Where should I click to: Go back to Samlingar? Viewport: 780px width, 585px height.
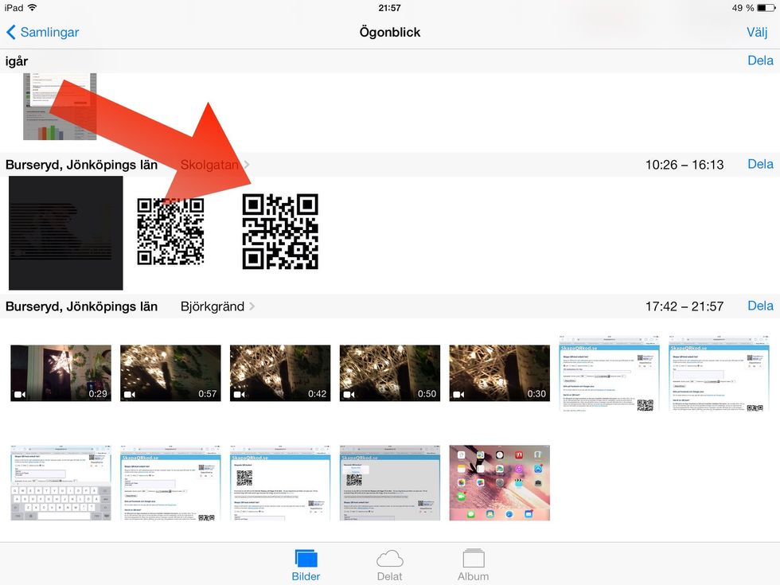[43, 33]
